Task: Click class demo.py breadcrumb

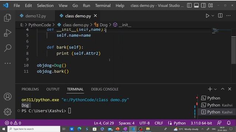Action: 76,25
